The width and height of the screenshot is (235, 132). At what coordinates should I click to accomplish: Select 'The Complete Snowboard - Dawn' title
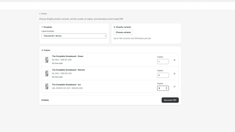[x=68, y=56]
